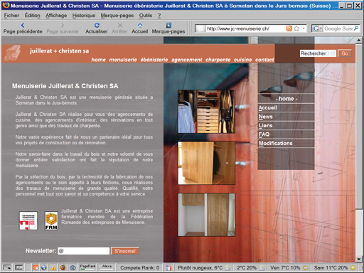
Task: Click the globe icon in status bar
Action: pos(44,268)
